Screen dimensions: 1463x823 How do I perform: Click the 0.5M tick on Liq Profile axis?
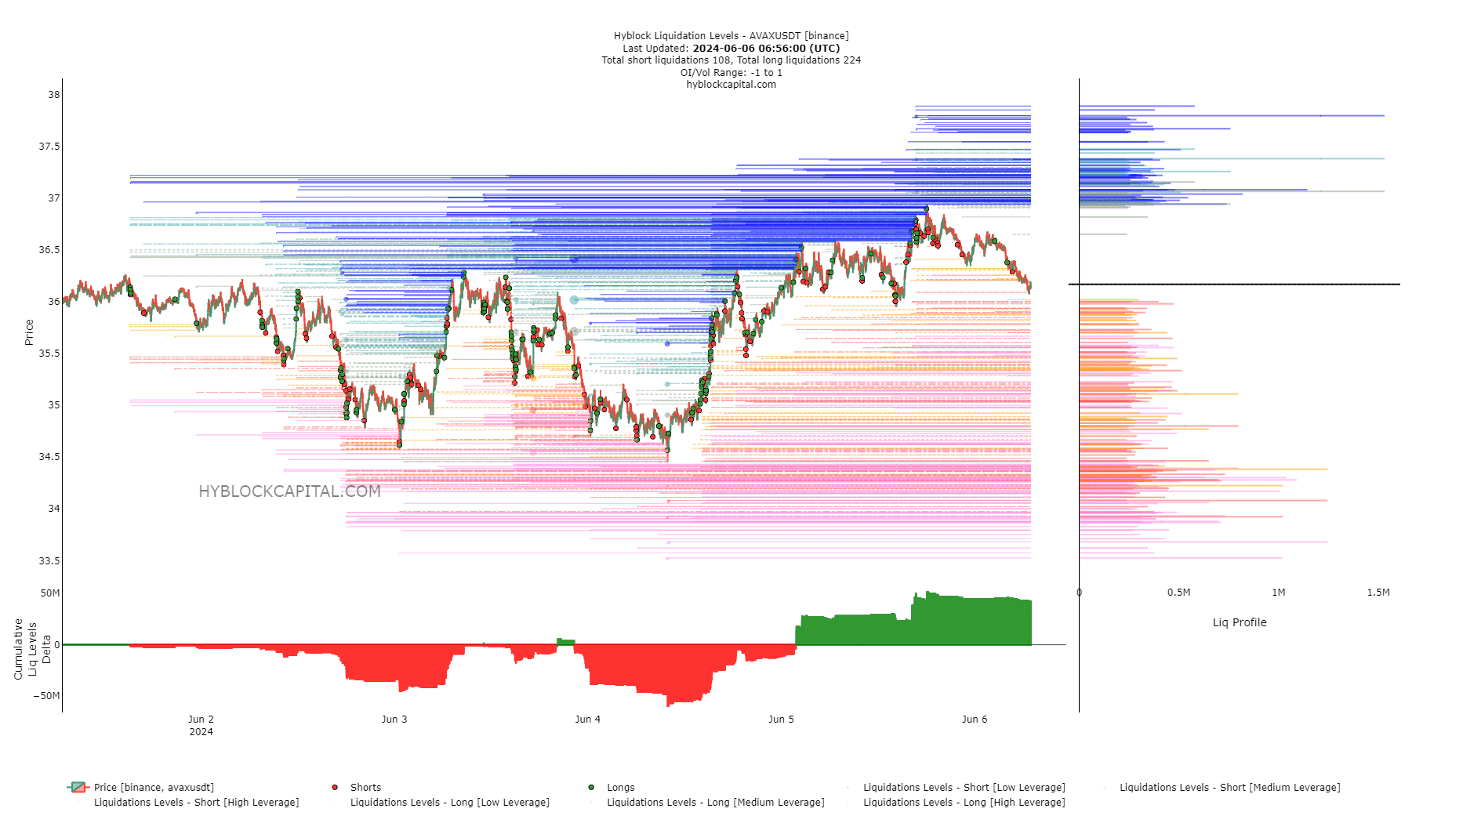[x=1178, y=592]
